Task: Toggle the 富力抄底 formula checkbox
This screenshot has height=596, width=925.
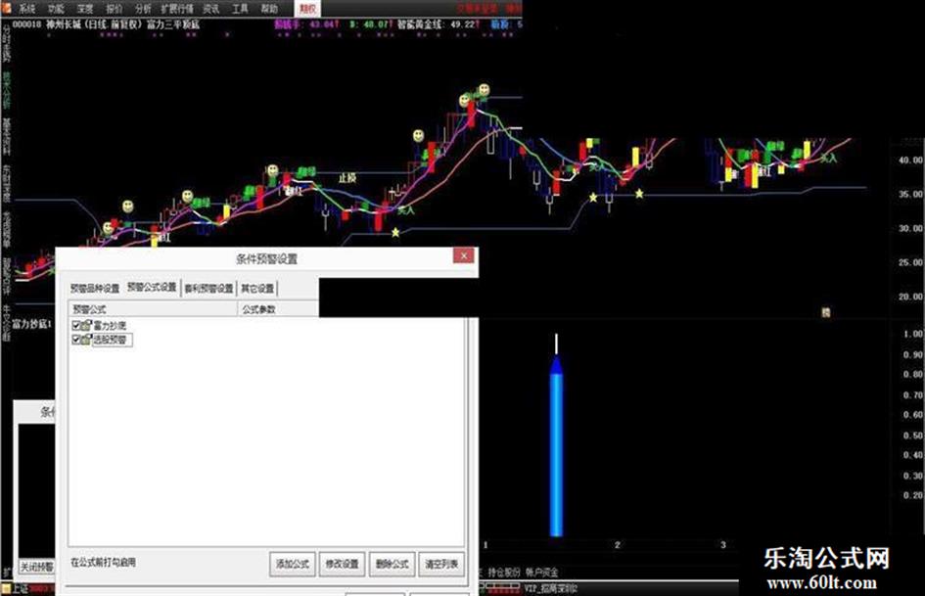Action: 76,325
